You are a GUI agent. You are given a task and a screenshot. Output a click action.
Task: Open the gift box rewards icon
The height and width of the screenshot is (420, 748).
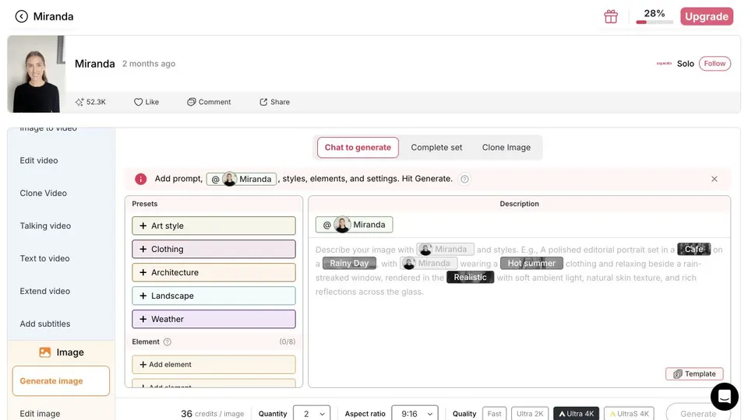pos(611,16)
